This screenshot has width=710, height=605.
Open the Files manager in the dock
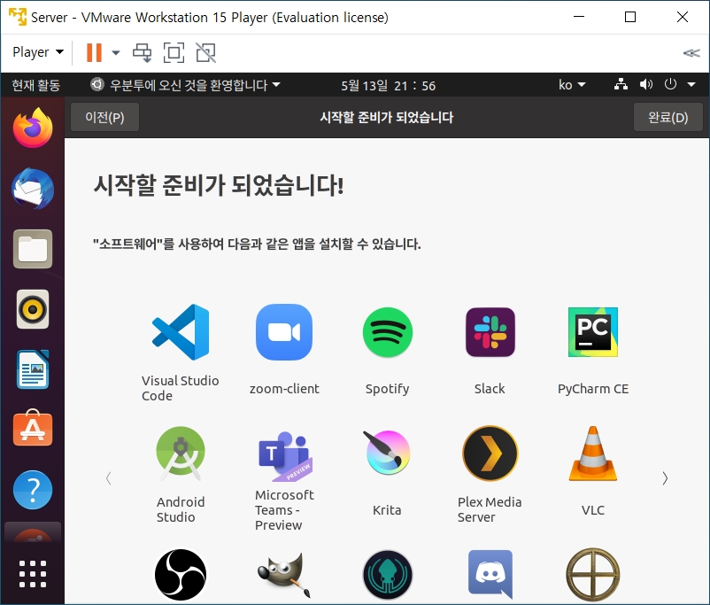click(33, 249)
